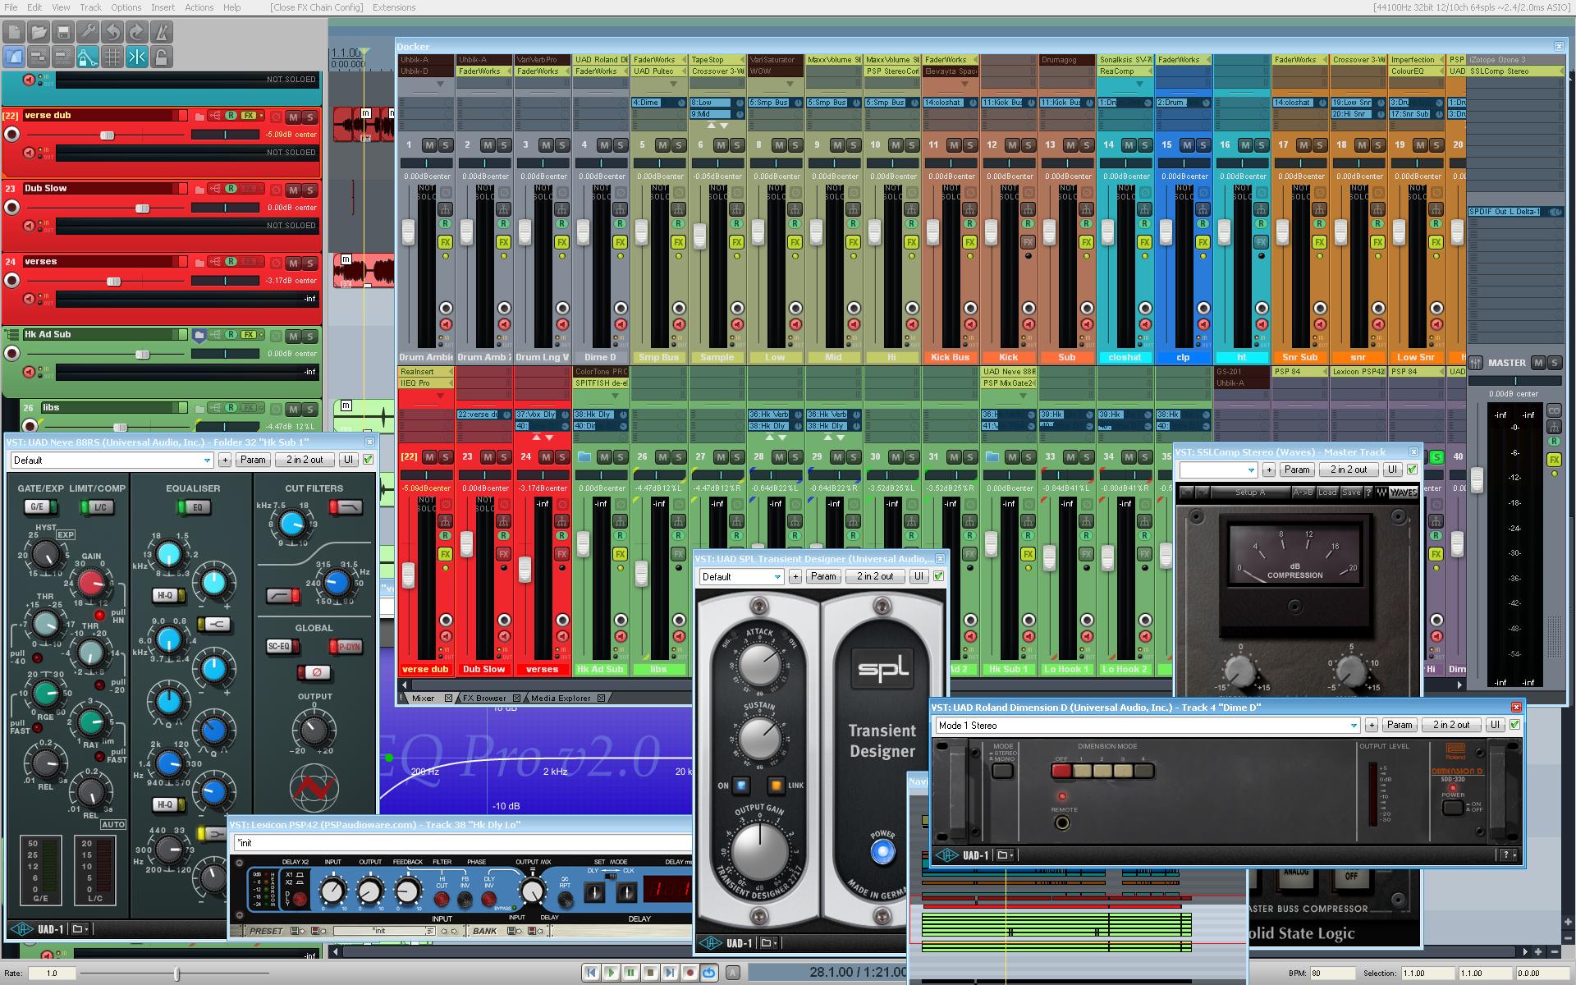1576x985 pixels.
Task: Toggle the auto-crossfade toolbar icon
Action: (x=14, y=57)
